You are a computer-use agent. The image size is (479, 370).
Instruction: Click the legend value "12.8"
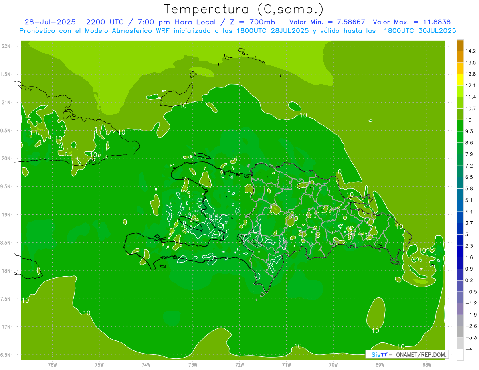471,74
